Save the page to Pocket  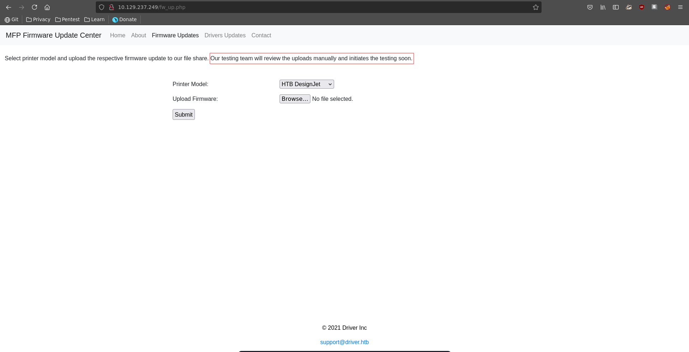[x=590, y=7]
